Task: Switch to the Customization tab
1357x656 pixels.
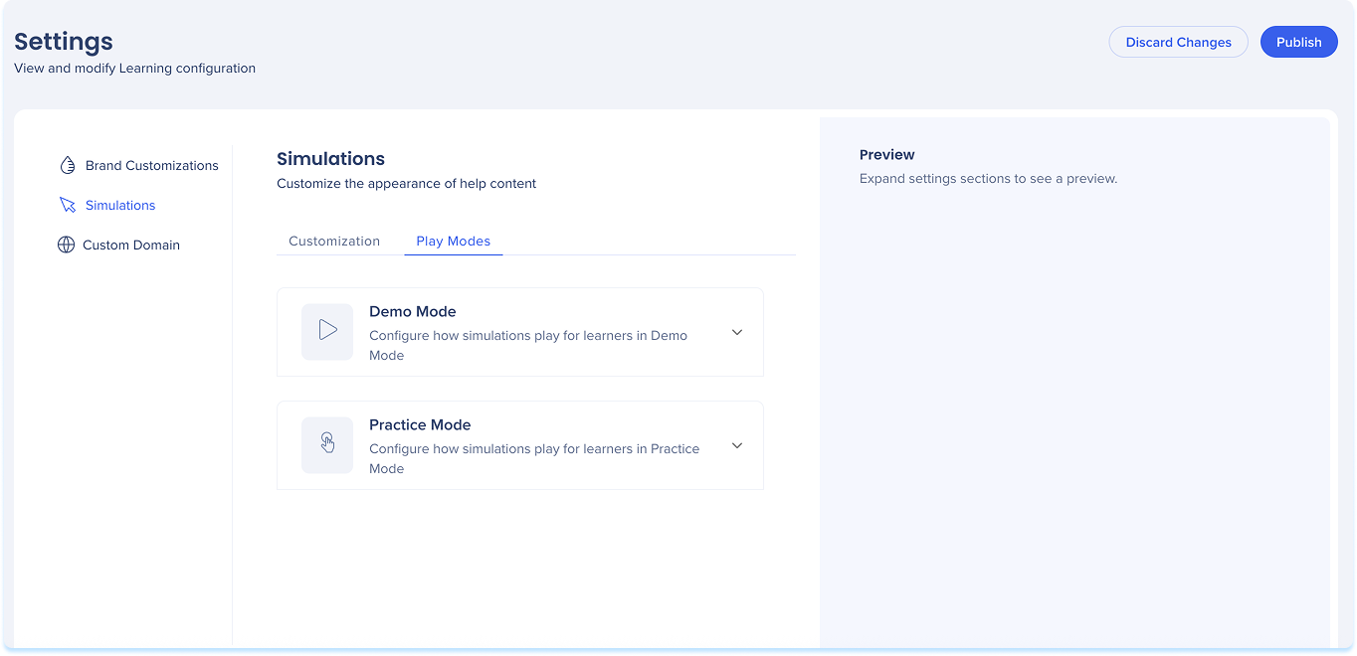Action: pos(334,241)
